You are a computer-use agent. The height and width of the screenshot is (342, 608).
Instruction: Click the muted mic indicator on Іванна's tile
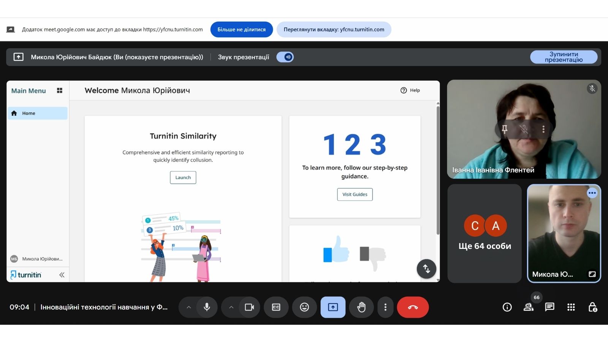pos(592,89)
